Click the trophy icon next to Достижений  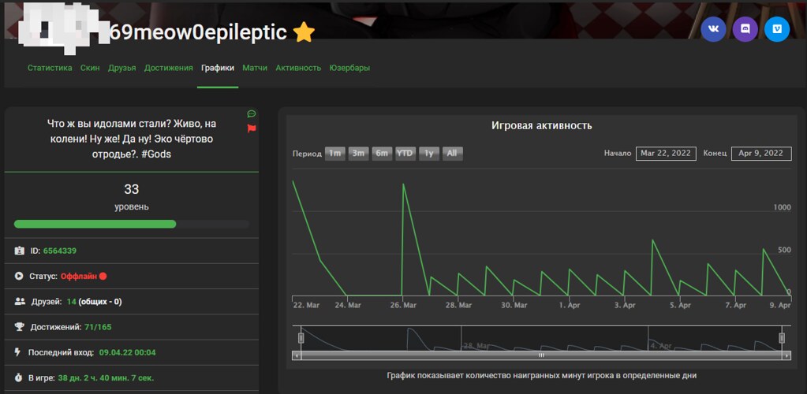click(20, 326)
